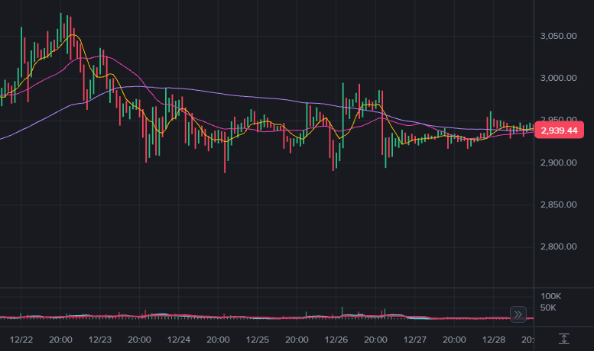
Task: Click the red 2,939.44 current price tag
Action: pyautogui.click(x=560, y=130)
